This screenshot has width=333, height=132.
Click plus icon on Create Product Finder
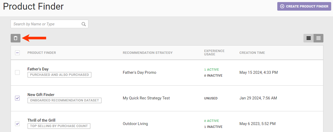tap(282, 6)
